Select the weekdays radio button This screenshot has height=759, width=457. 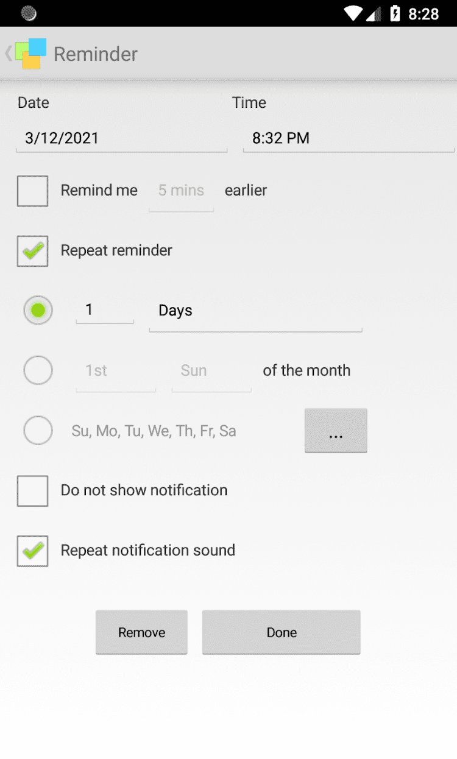click(38, 431)
